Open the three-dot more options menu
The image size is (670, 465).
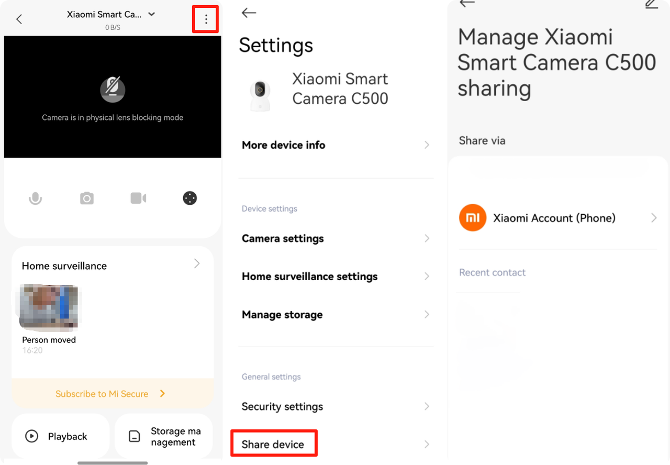pos(206,19)
